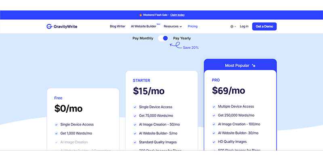323x161 pixels.
Task: Follow the Claim today link
Action: click(x=177, y=15)
